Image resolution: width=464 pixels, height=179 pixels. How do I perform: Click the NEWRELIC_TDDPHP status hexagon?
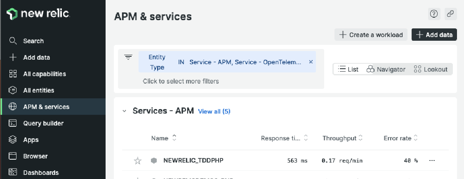tap(153, 160)
